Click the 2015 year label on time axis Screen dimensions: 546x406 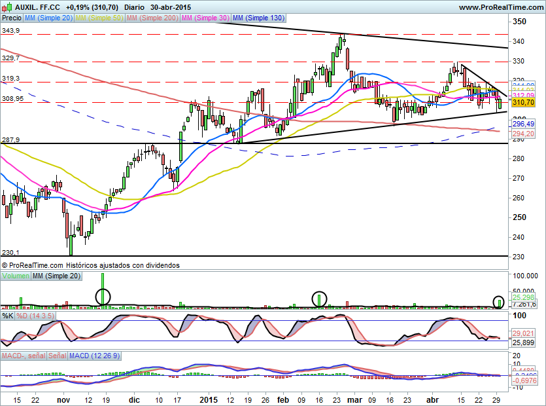pyautogui.click(x=208, y=399)
